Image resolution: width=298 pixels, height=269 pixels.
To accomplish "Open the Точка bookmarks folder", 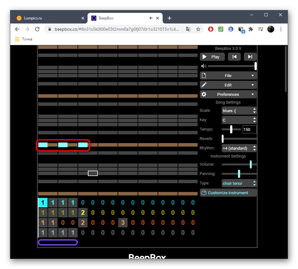I will (24, 39).
